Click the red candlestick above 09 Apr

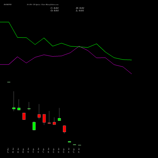point(24,116)
